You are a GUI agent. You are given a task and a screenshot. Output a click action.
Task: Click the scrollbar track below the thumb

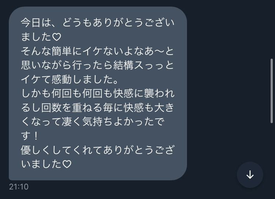(x=272, y=161)
